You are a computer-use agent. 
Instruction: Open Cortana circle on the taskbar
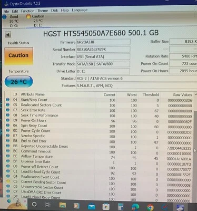(x=34, y=205)
